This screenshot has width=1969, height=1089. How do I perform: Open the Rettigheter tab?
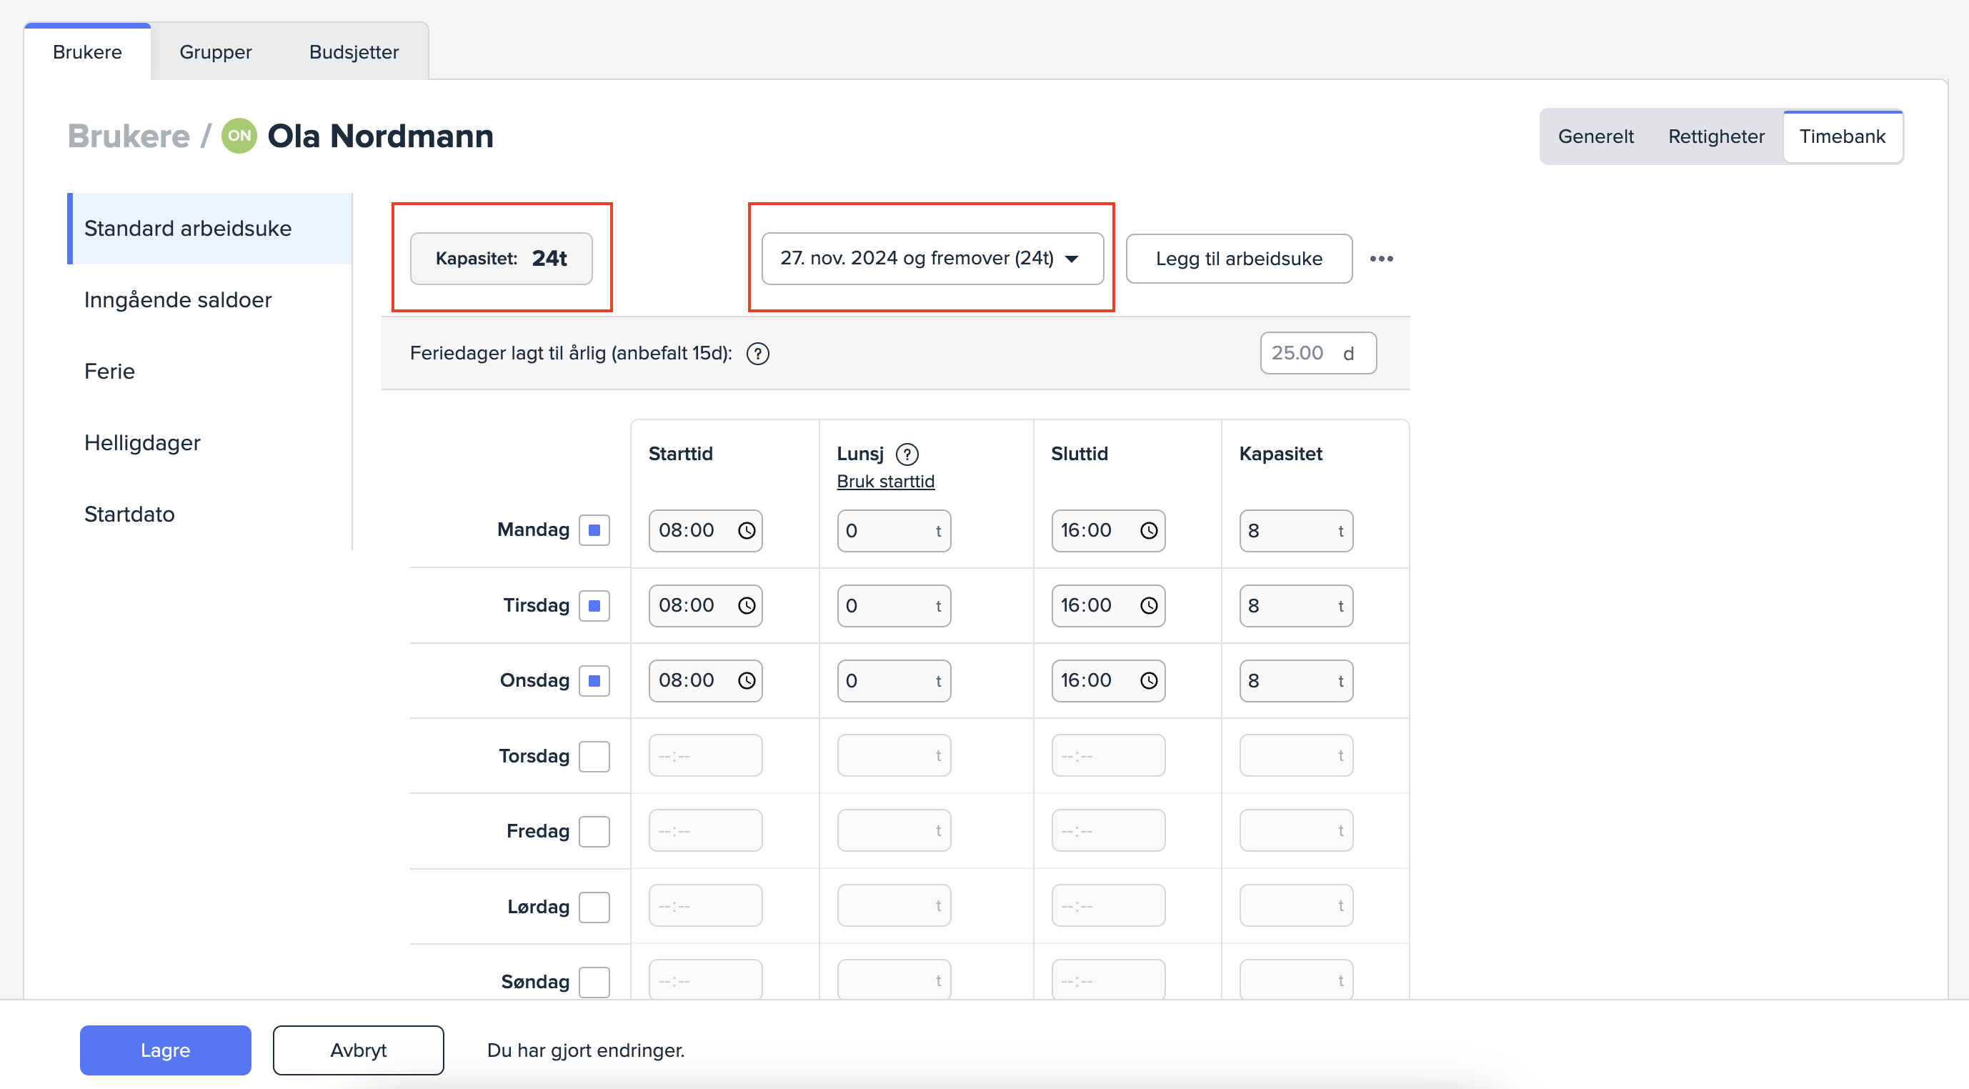coord(1716,136)
